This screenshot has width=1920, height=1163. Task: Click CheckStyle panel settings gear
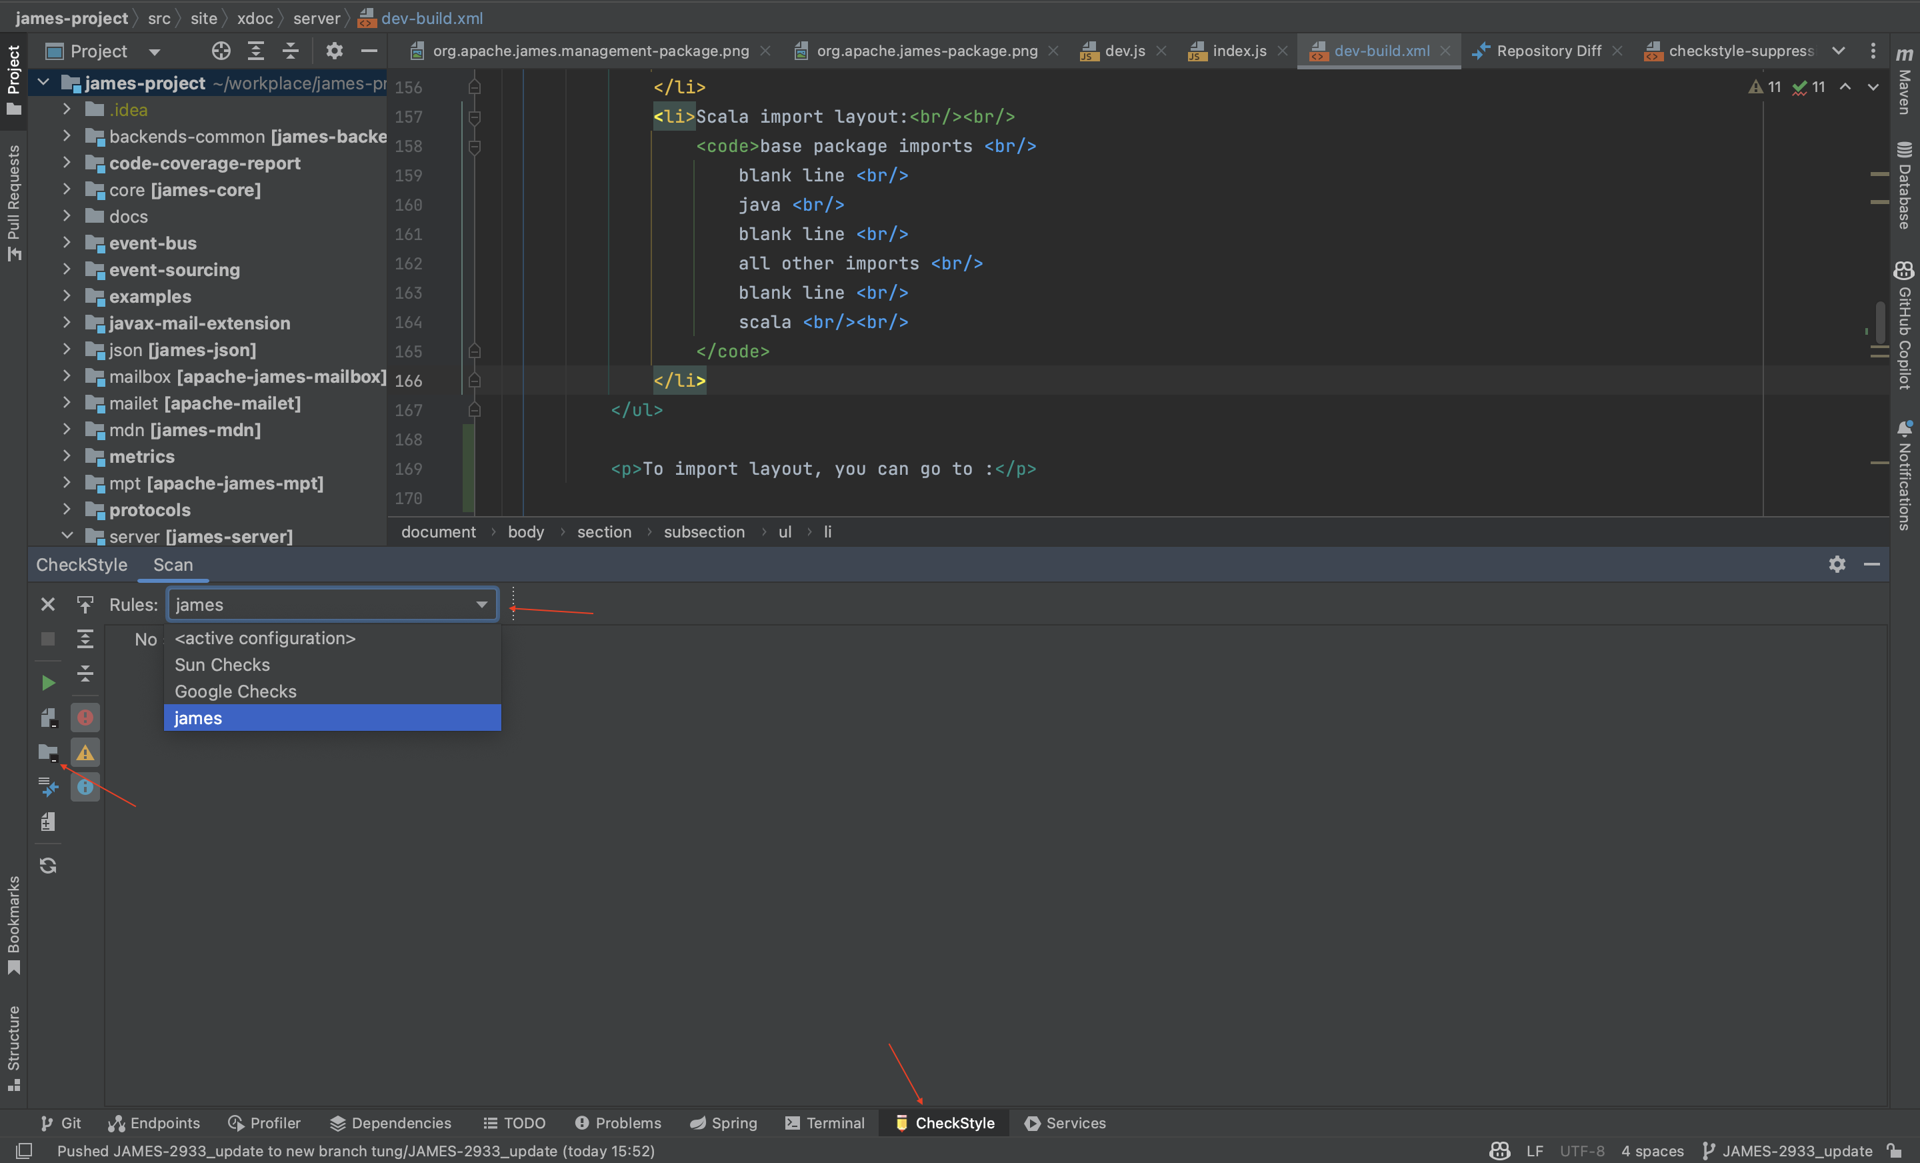tap(1837, 564)
